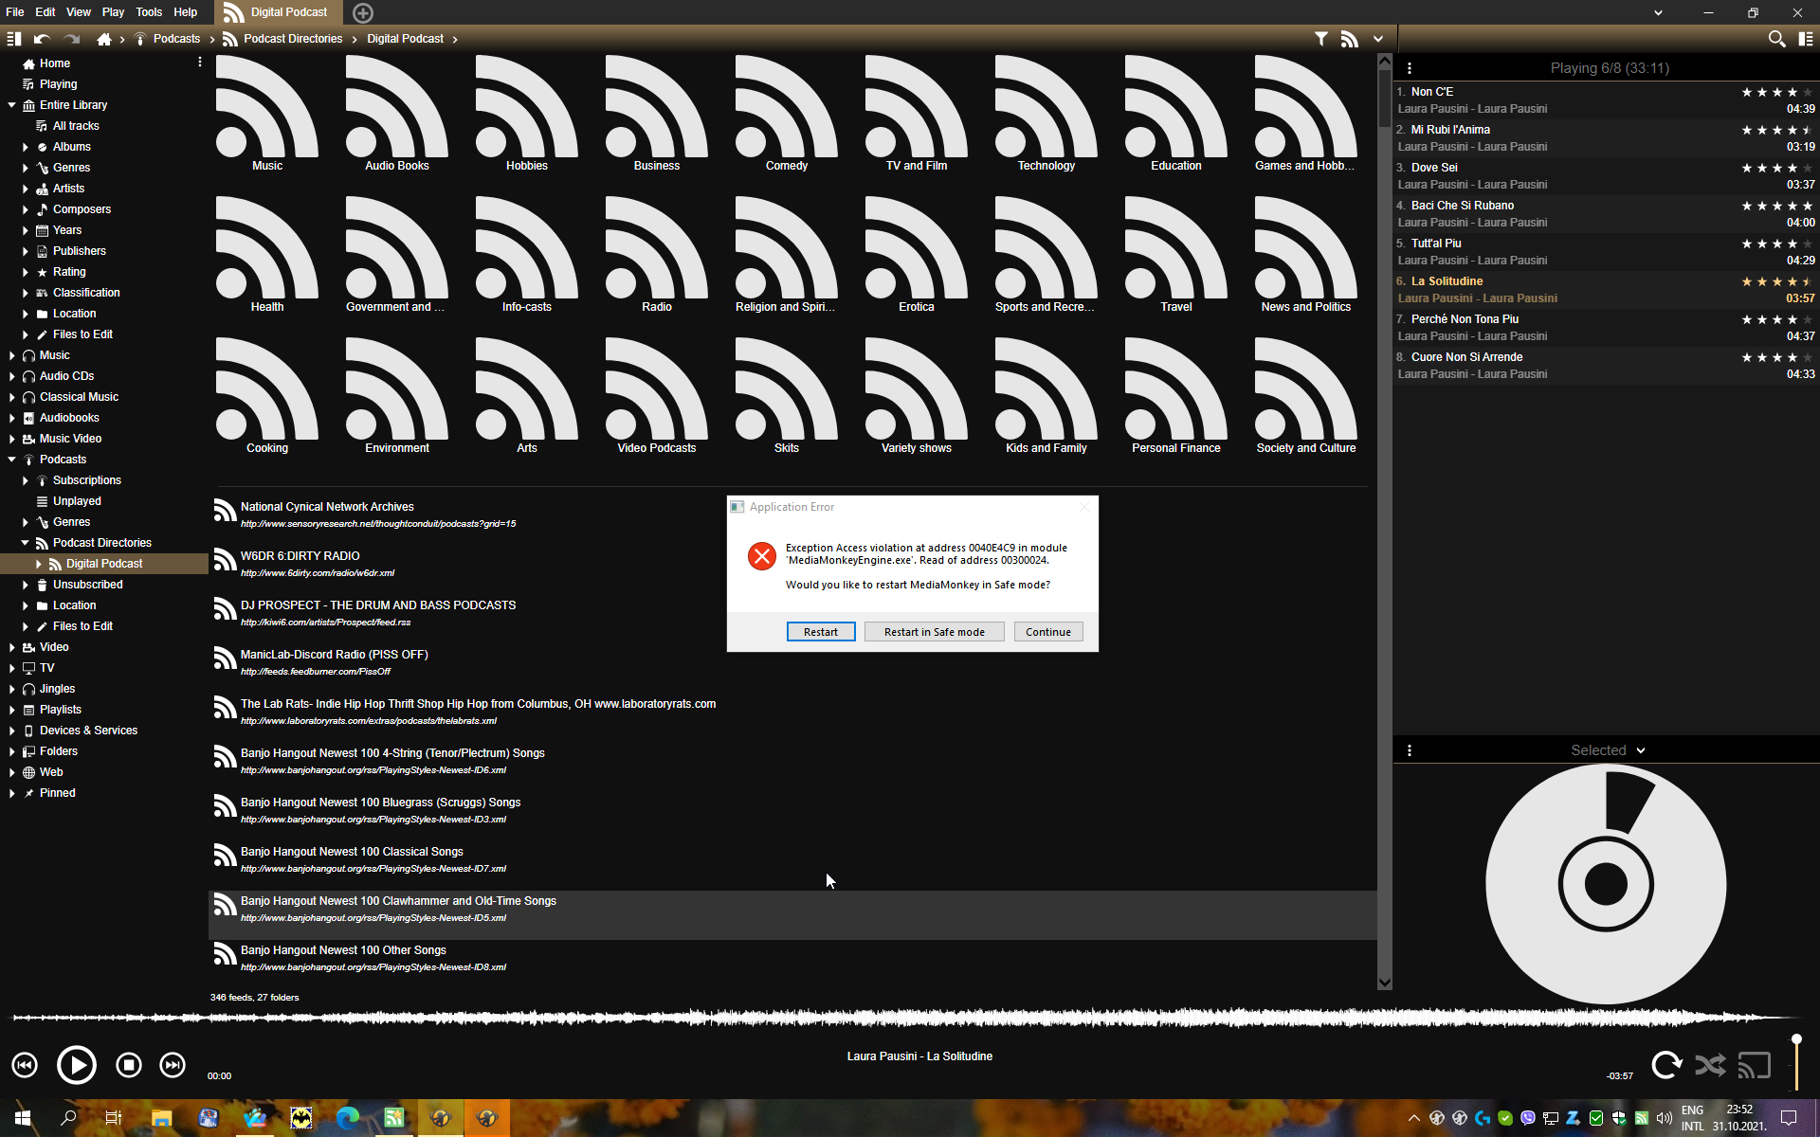Screen dimensions: 1820x1137
Task: Open the cast to device icon
Action: point(1754,1065)
